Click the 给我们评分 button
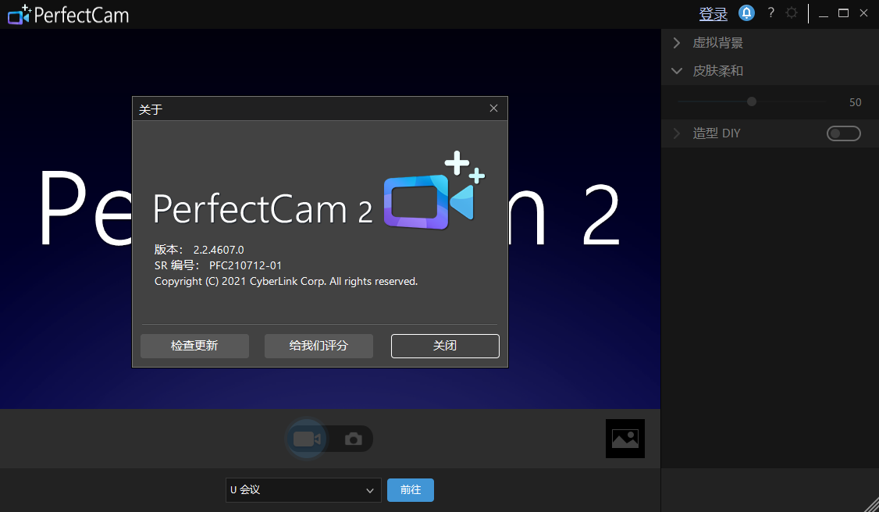Image resolution: width=879 pixels, height=512 pixels. [319, 346]
